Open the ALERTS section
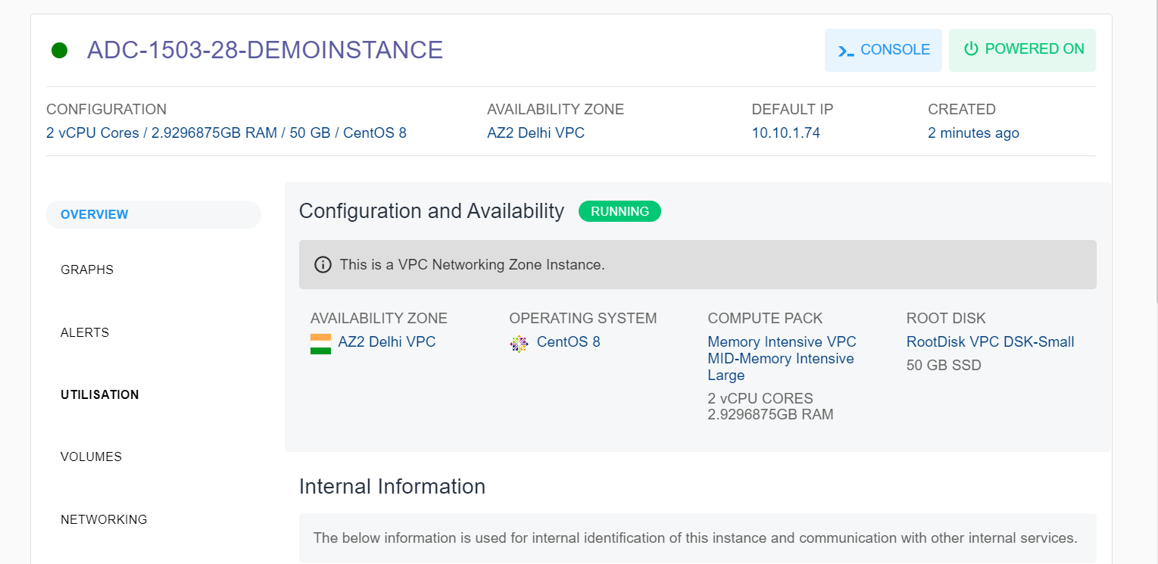The width and height of the screenshot is (1158, 564). tap(84, 332)
